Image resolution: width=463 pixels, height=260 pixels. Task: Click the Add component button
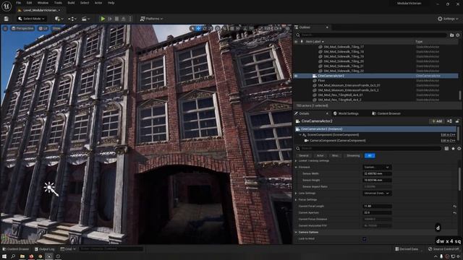(x=437, y=121)
